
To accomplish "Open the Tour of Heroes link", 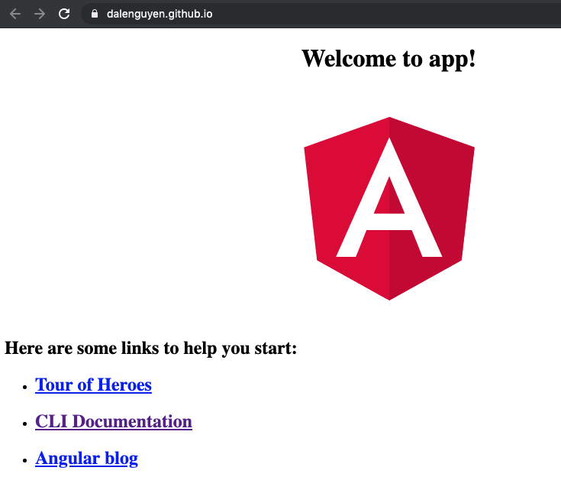I will pos(93,385).
